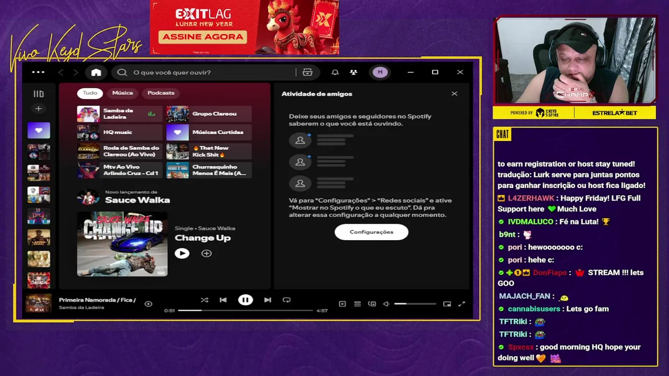The image size is (669, 376).
Task: Open first playlist cover below heart in sidebar
Action: pos(39,152)
